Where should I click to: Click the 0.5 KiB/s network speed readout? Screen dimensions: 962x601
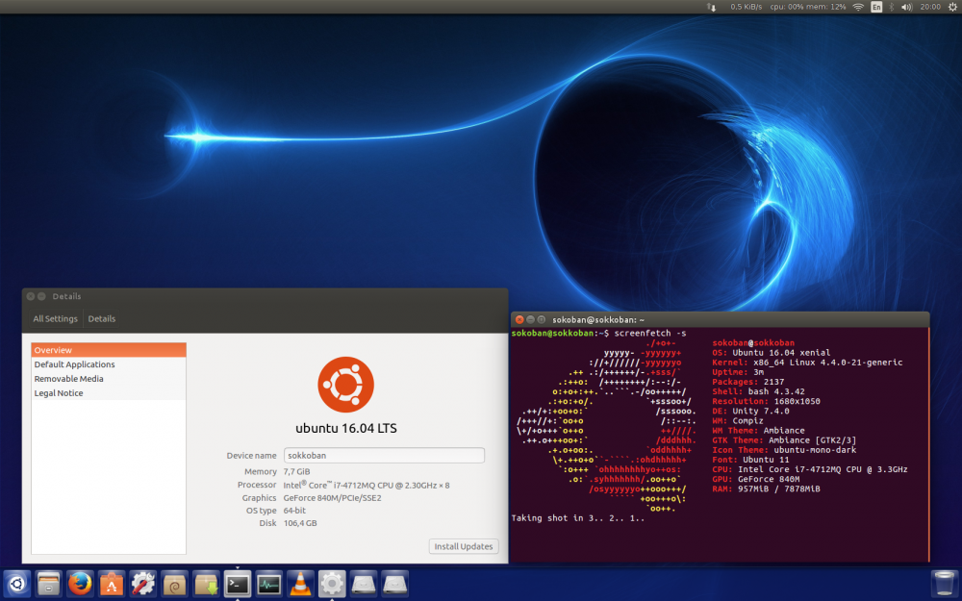coord(747,7)
